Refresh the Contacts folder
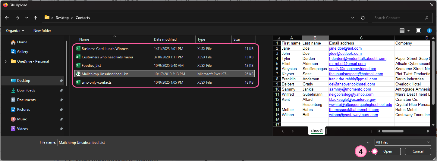Image resolution: width=437 pixels, height=161 pixels. (x=363, y=18)
